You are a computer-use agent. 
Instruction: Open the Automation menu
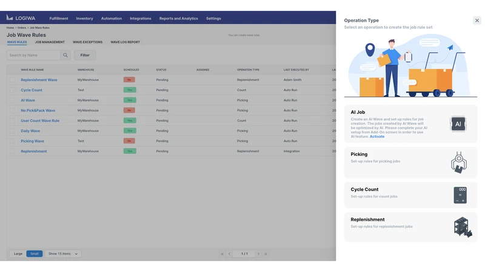click(112, 19)
